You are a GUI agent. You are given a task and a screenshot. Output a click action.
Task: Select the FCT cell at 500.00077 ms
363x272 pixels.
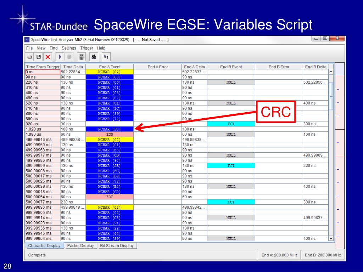pos(231,202)
